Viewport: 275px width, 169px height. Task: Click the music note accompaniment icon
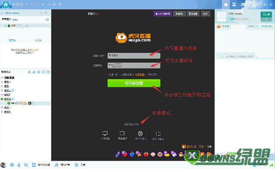[56, 165]
